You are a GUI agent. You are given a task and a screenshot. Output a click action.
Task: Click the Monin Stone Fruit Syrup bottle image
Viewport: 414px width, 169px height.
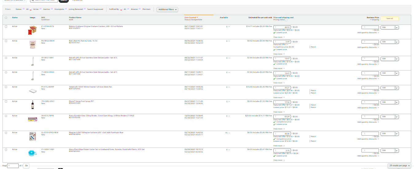(x=33, y=105)
